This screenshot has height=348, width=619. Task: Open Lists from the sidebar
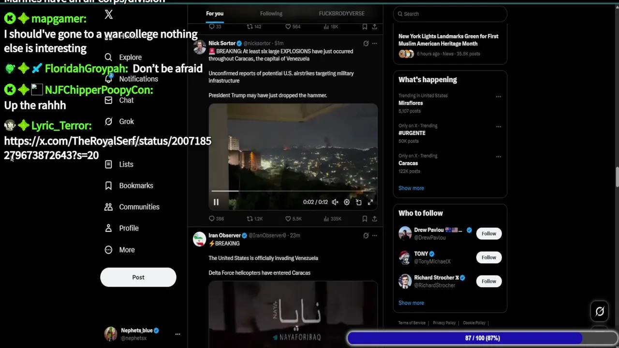(119, 164)
